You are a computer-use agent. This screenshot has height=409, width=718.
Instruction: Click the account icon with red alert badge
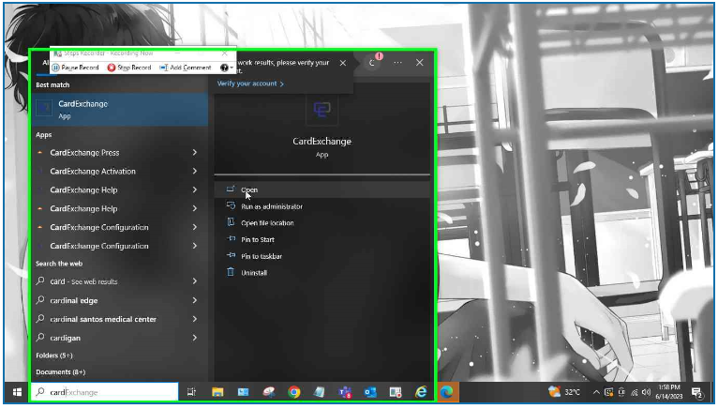click(x=373, y=62)
